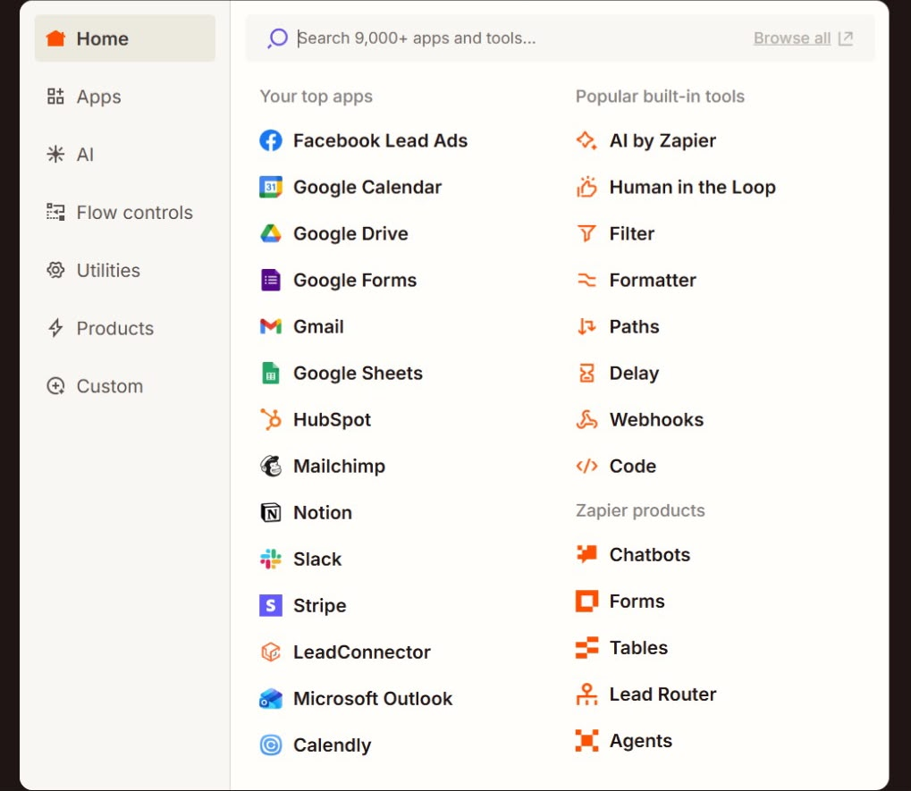
Task: Click the Gmail envelope icon
Action: [271, 326]
